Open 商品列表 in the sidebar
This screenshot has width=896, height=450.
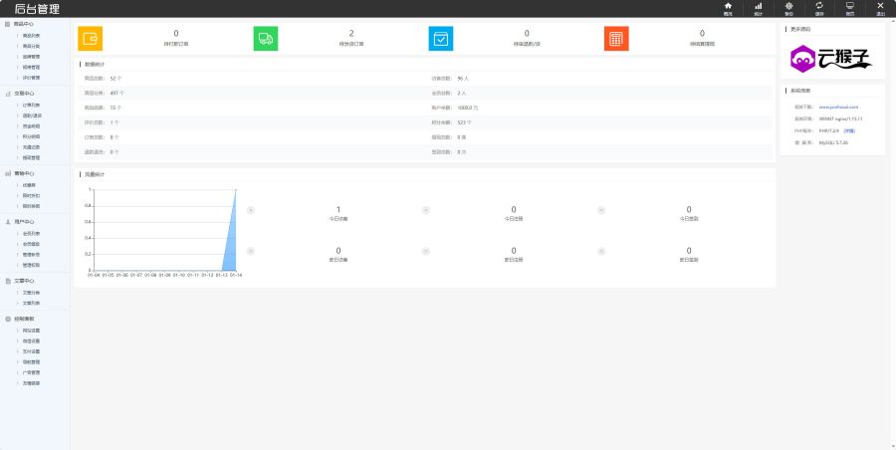pos(31,35)
